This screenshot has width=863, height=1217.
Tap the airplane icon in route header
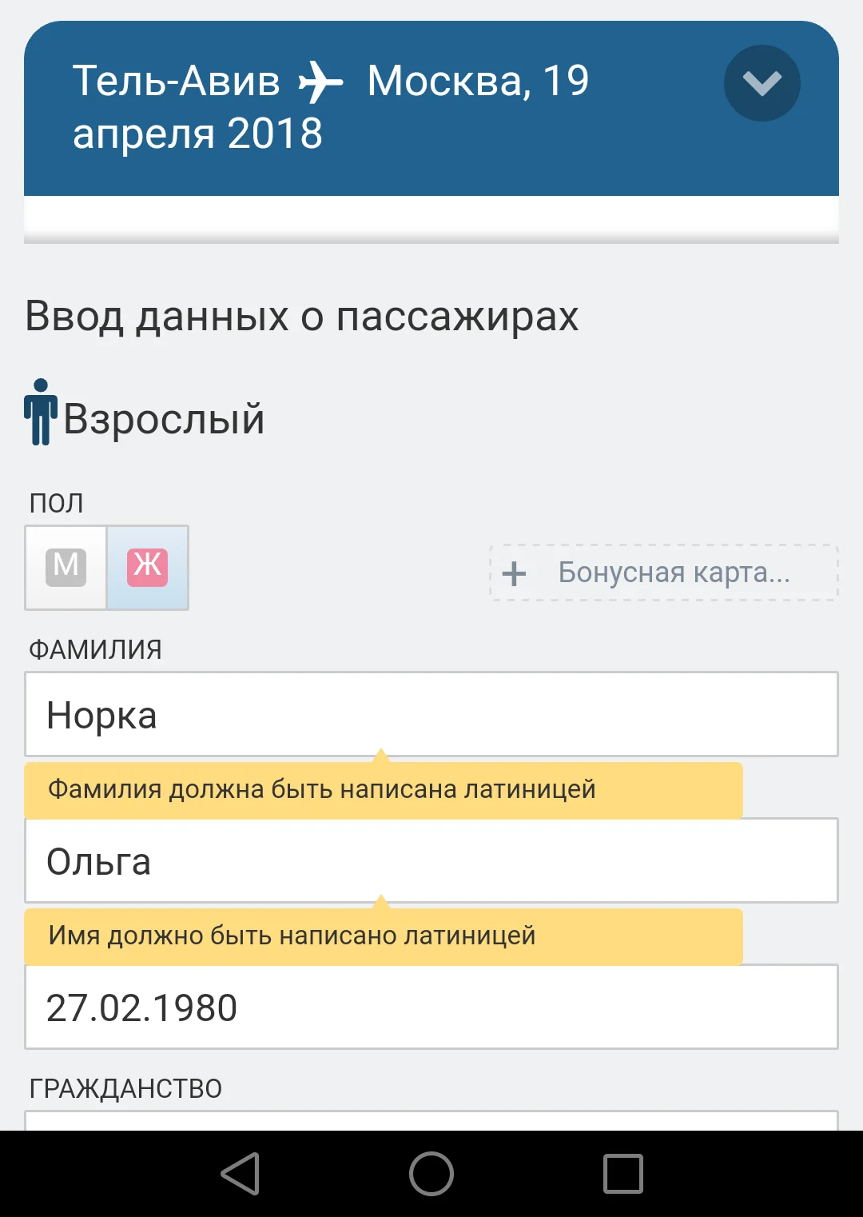point(320,82)
